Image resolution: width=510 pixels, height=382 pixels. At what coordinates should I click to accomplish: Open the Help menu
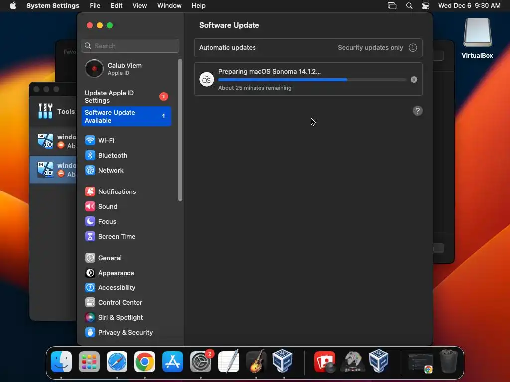(x=198, y=6)
